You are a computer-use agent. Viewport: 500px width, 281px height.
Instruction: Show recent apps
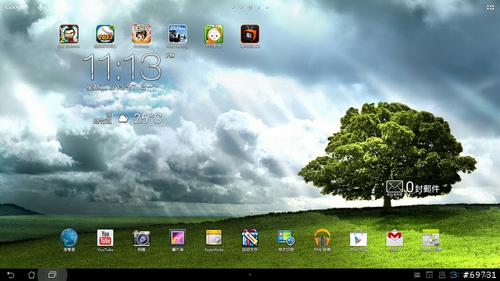[52, 275]
